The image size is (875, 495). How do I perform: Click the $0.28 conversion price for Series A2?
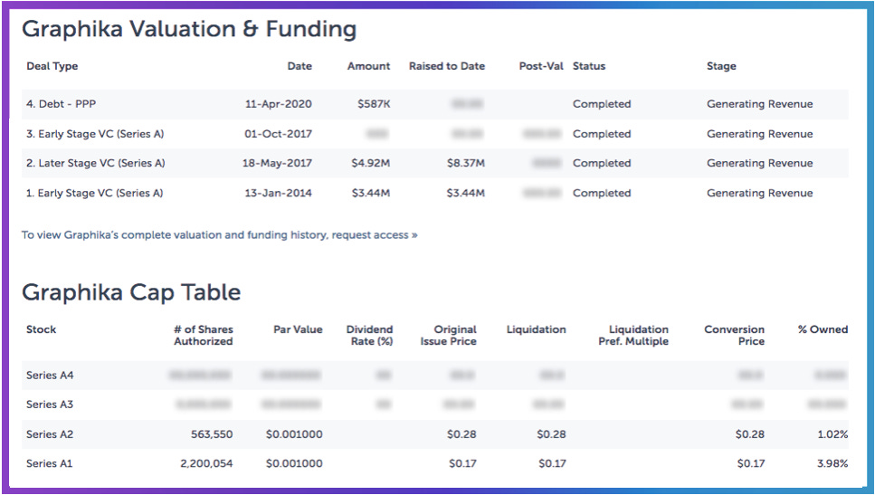750,434
